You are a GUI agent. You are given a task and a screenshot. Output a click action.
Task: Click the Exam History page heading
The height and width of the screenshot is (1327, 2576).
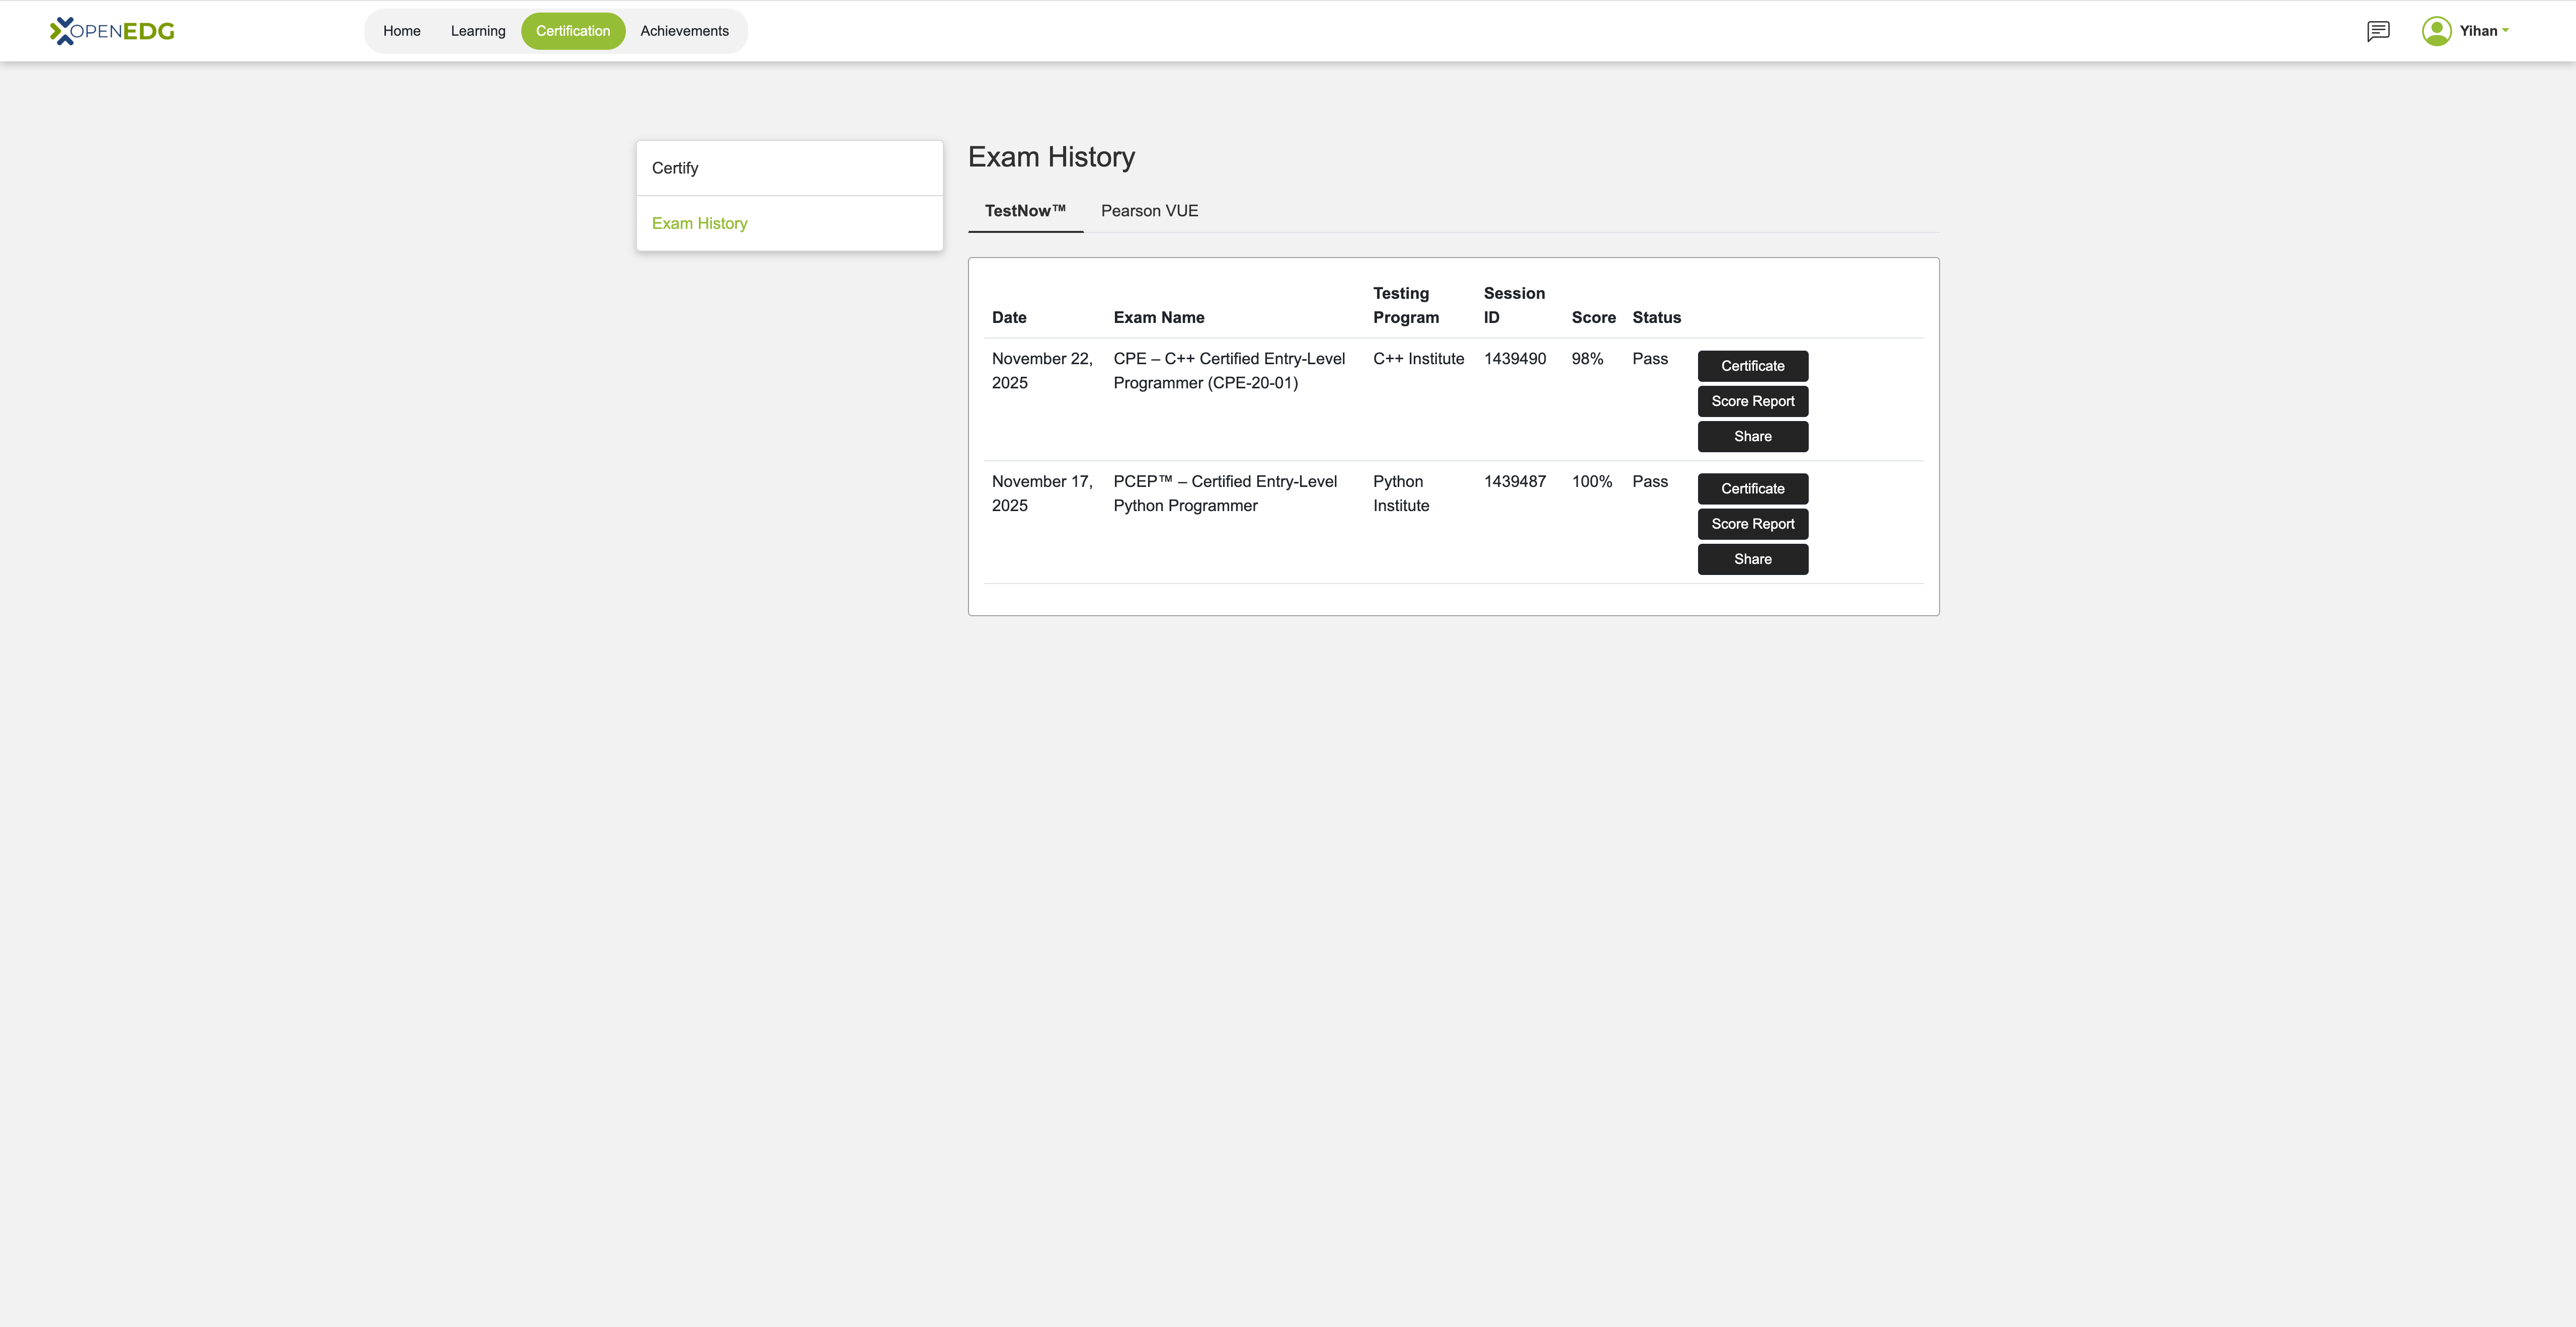[x=1051, y=157]
